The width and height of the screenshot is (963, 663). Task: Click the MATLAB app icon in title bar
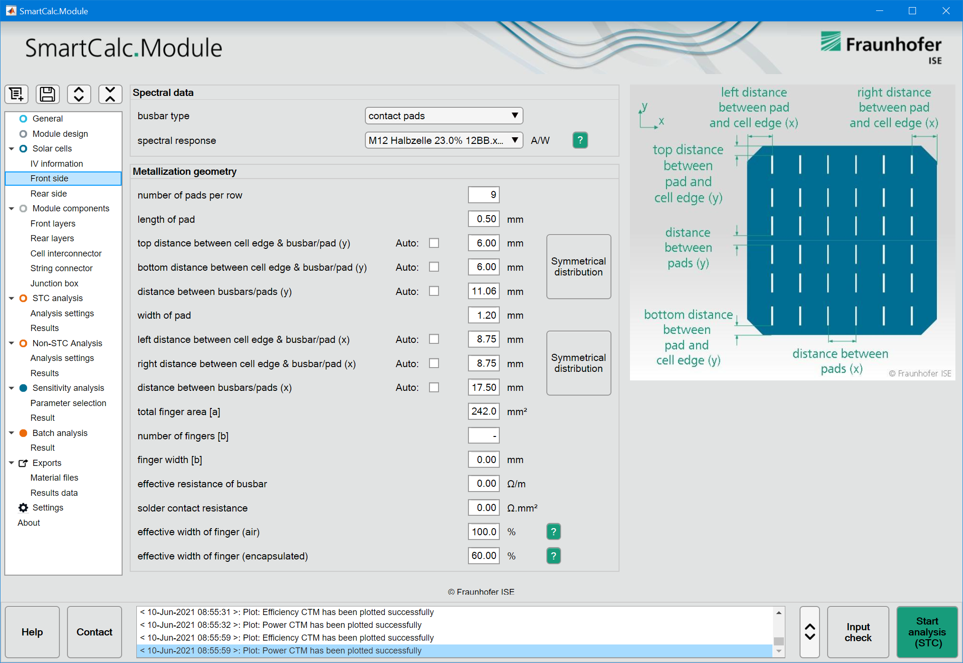coord(10,10)
